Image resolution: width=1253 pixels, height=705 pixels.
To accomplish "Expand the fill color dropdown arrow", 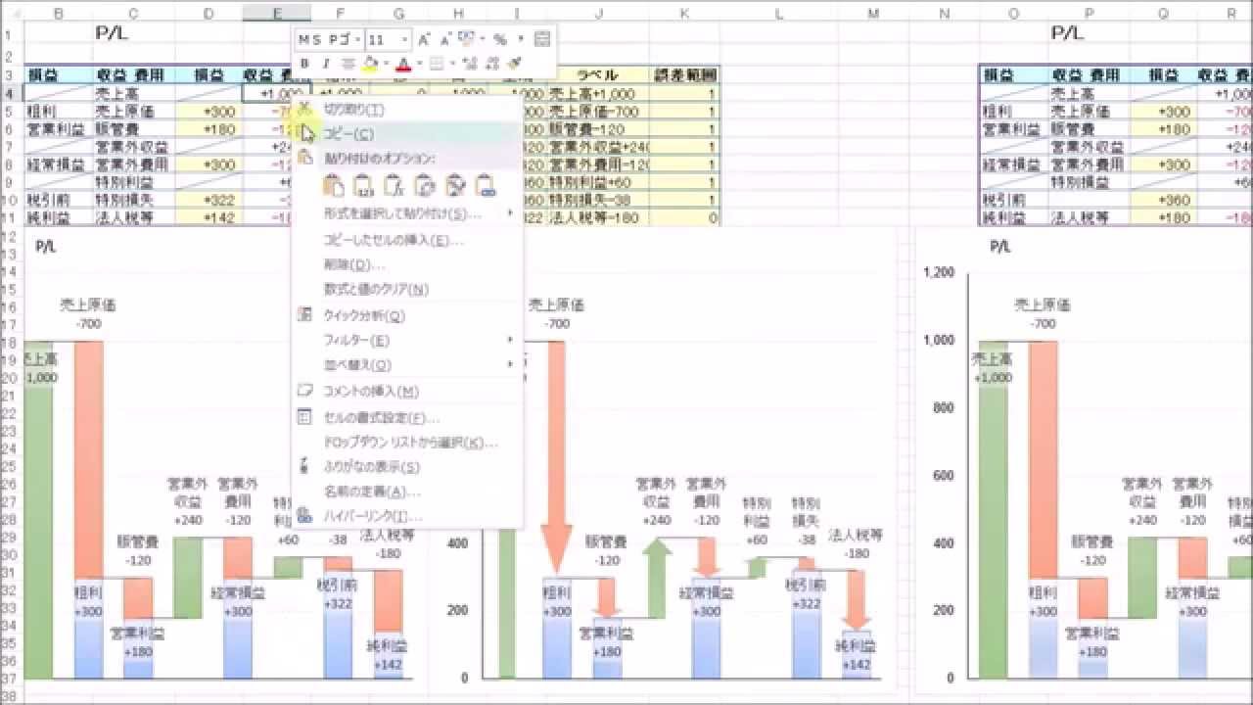I will [x=386, y=64].
